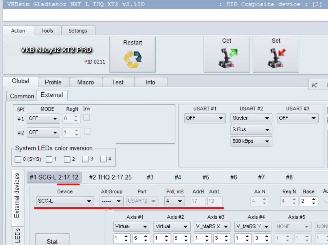
Task: Open the Port USART2 dropdown
Action: (142, 201)
